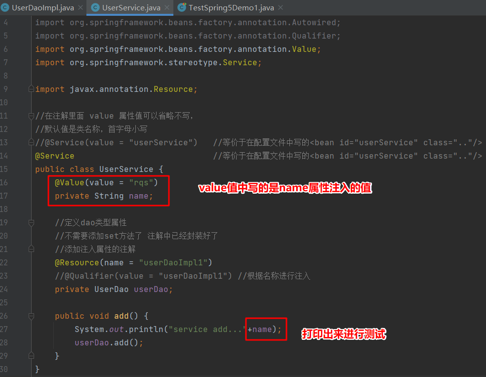Click the class icon on UserDaoImpl.java tab
The width and height of the screenshot is (486, 377).
pyautogui.click(x=5, y=8)
